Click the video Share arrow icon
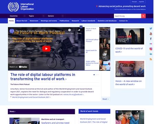This screenshot has width=155, height=124. tap(79, 30)
